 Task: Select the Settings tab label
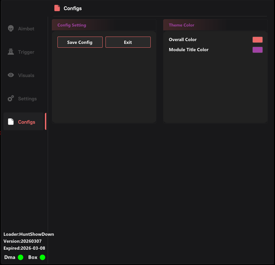point(27,99)
